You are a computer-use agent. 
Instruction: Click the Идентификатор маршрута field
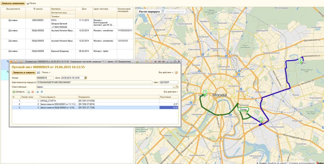(94, 82)
